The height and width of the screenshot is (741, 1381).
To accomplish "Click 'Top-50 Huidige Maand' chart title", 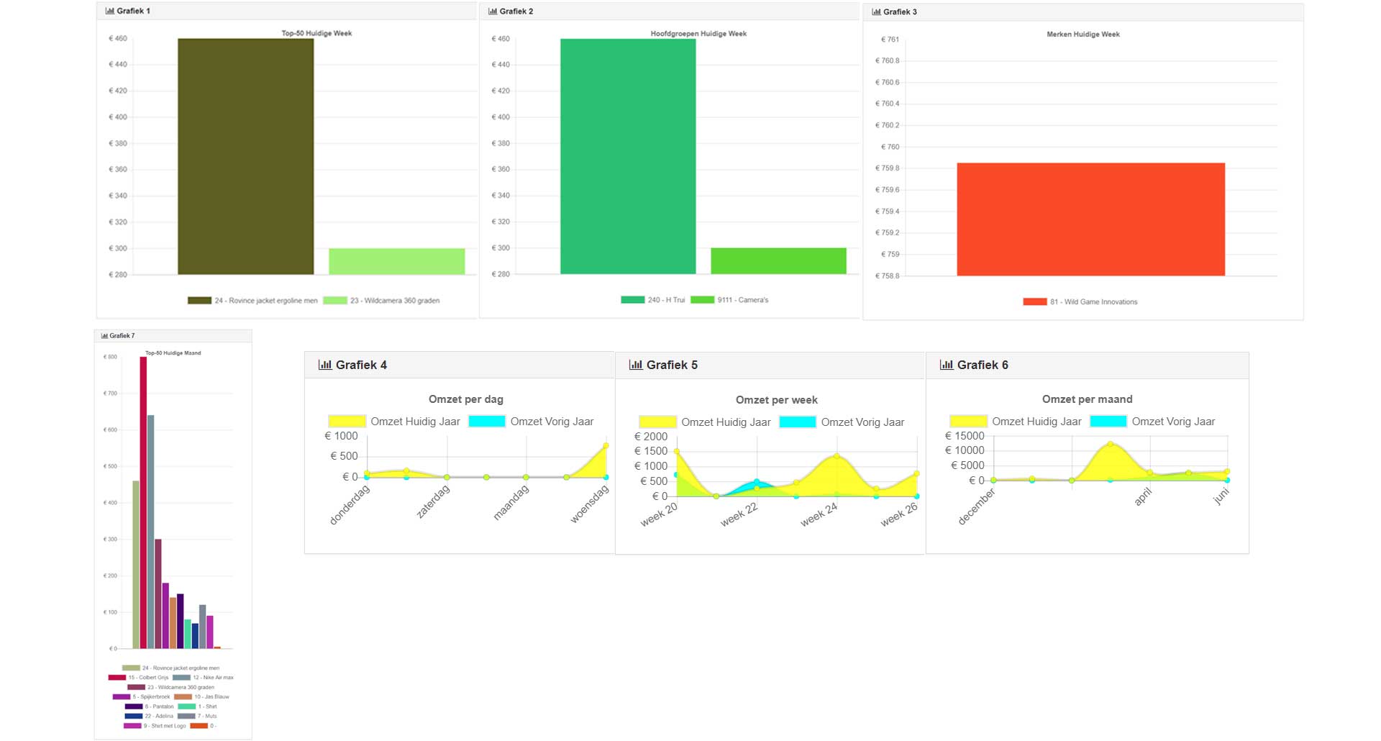I will [173, 353].
